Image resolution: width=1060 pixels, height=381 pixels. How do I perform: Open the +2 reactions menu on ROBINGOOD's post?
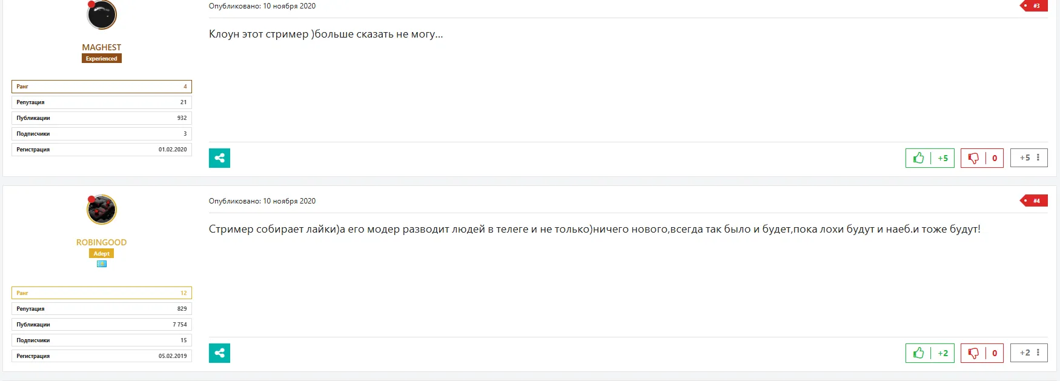[x=1029, y=353]
